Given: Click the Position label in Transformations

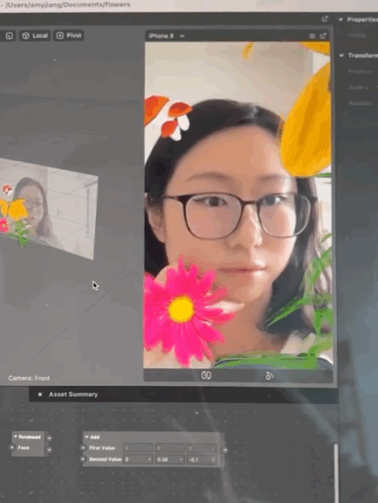Looking at the screenshot, I should click(x=360, y=71).
